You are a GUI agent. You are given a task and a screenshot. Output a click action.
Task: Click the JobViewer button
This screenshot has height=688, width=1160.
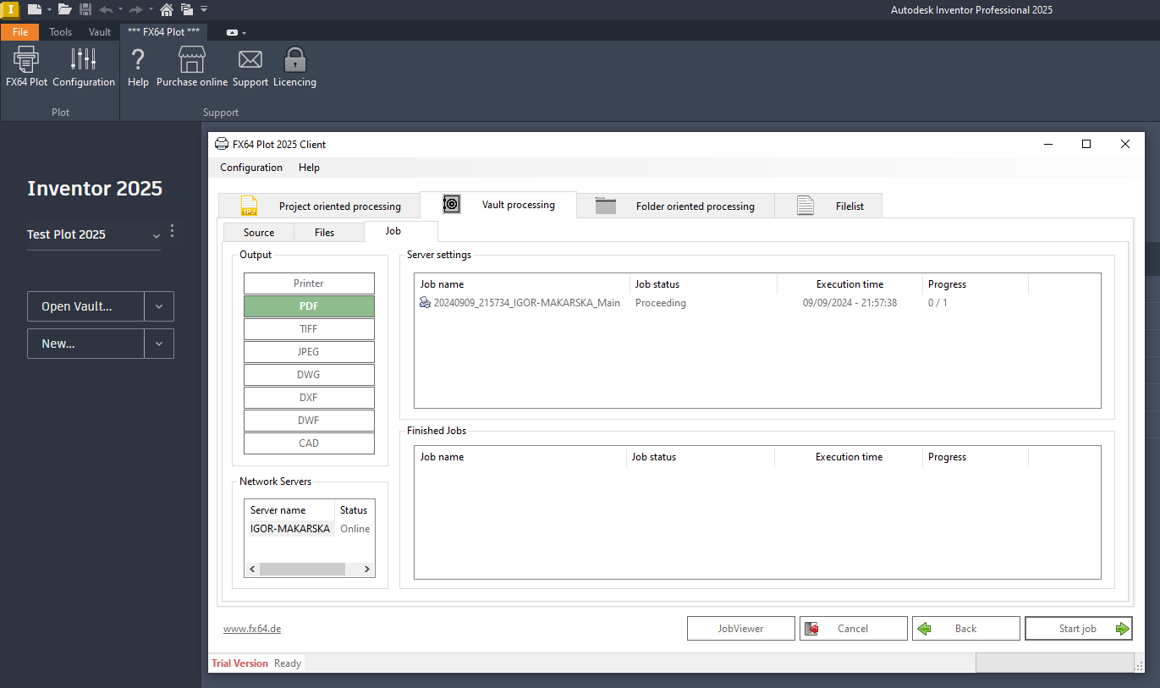(740, 629)
